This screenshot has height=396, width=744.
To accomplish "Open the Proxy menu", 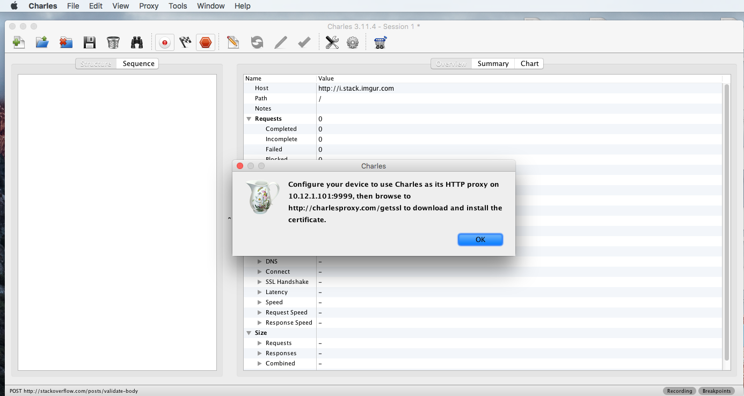I will click(x=149, y=6).
